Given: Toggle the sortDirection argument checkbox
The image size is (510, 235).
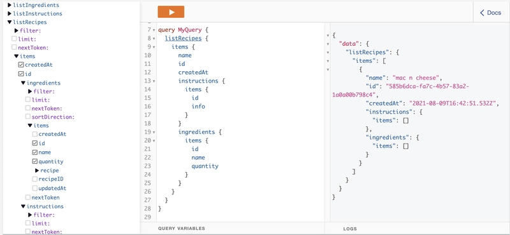Looking at the screenshot, I should (28, 117).
